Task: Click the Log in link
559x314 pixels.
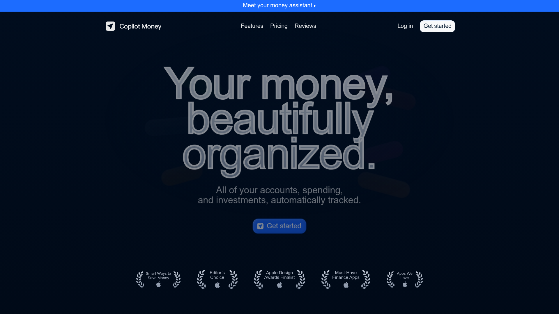Action: point(405,26)
